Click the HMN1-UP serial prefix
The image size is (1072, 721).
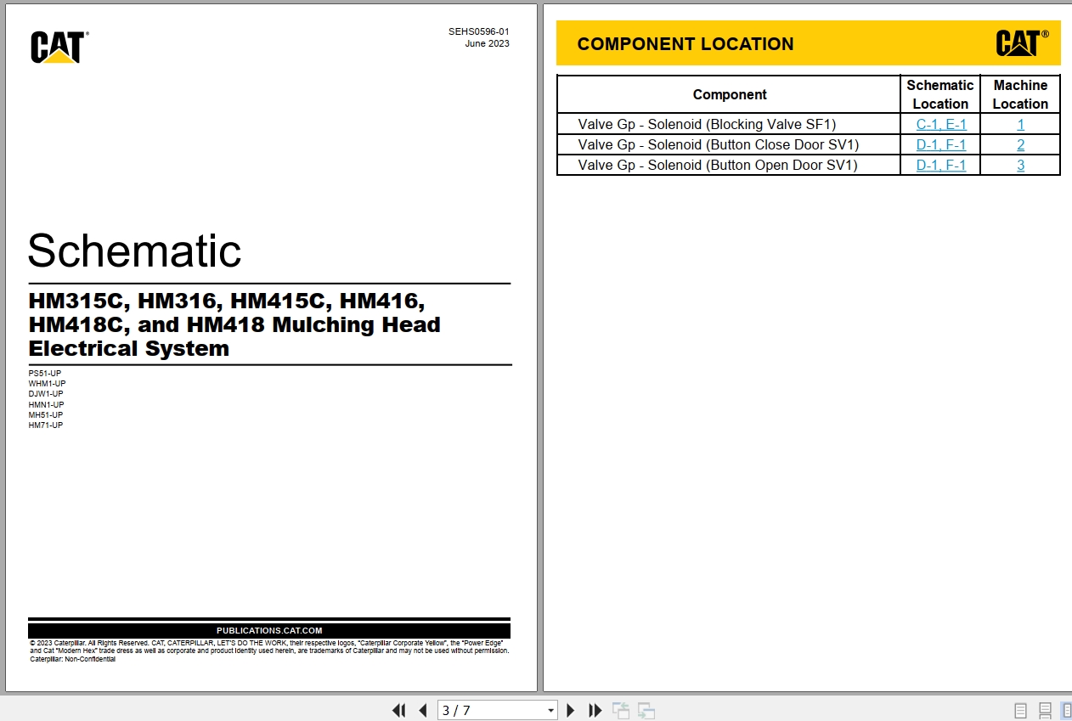(46, 404)
